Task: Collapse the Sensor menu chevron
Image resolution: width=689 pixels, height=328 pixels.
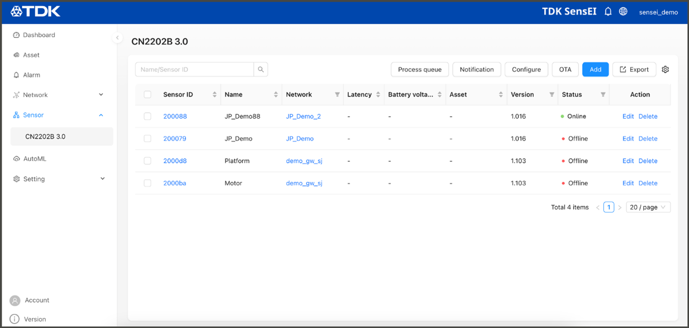Action: click(101, 115)
